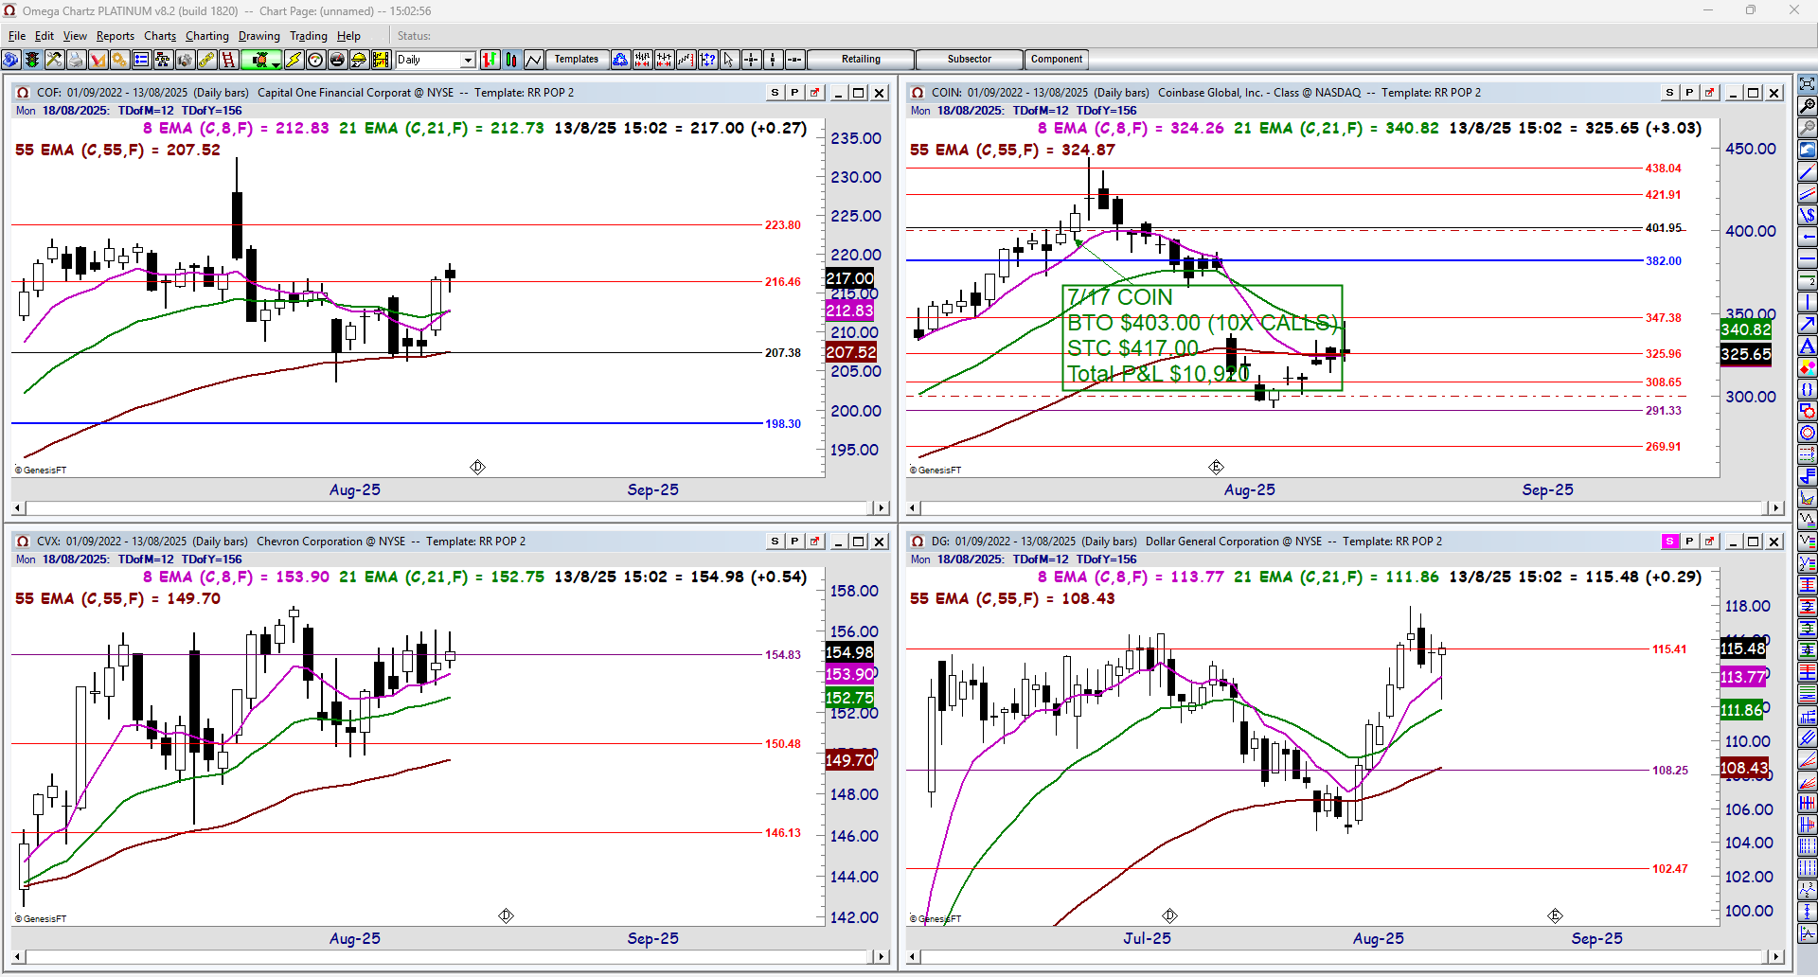
Task: Click the diamond marker on CVX time axis
Action: pyautogui.click(x=506, y=915)
